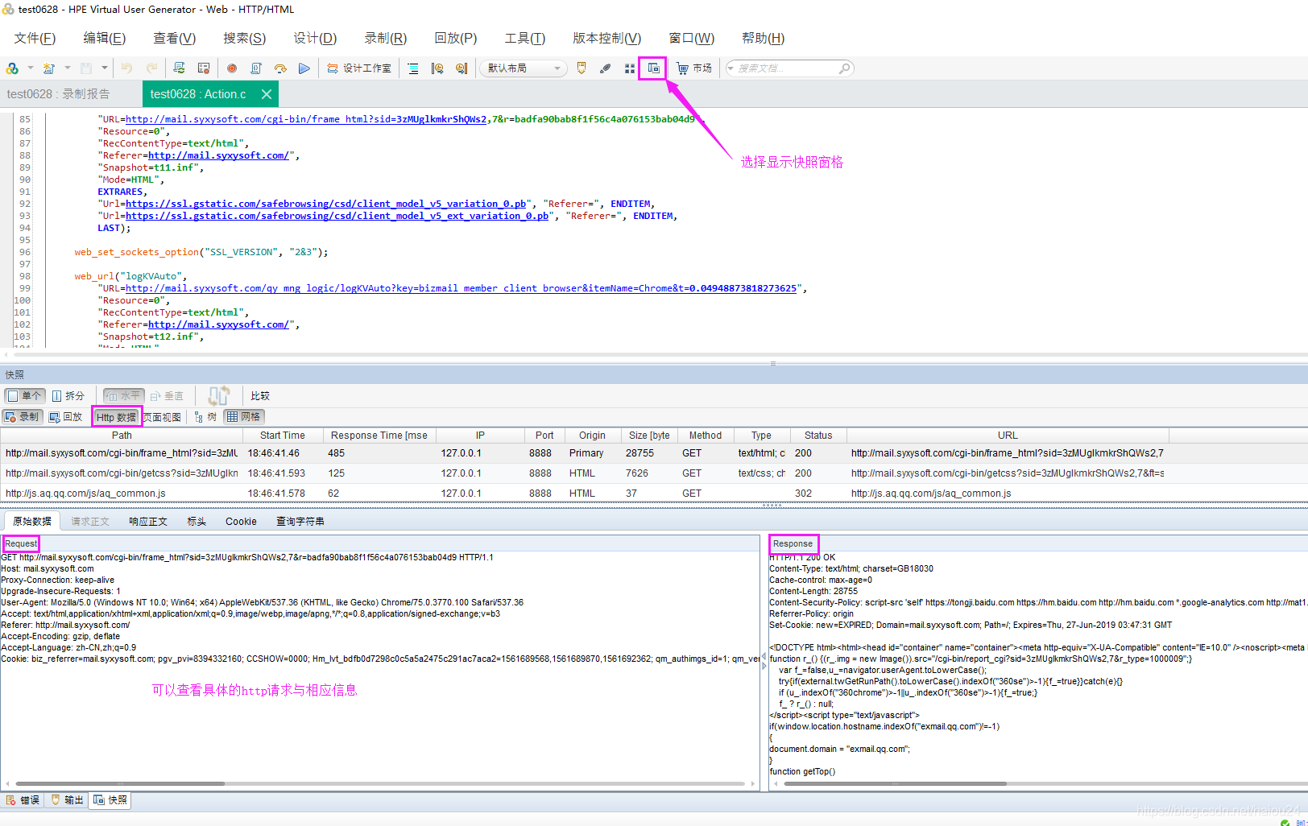Screen dimensions: 1308x826
Task: Click the blue Replay play icon
Action: (304, 68)
